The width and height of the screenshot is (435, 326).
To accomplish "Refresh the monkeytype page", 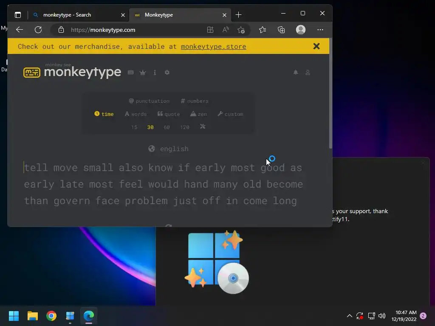I will pos(38,30).
